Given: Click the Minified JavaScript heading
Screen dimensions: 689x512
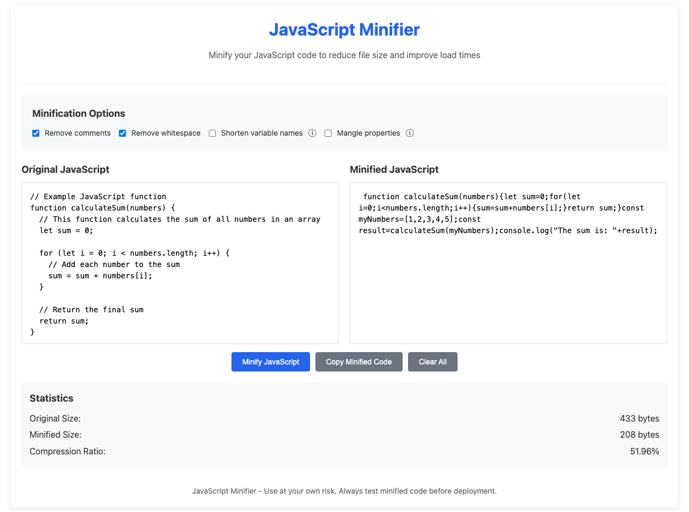Looking at the screenshot, I should pos(394,170).
